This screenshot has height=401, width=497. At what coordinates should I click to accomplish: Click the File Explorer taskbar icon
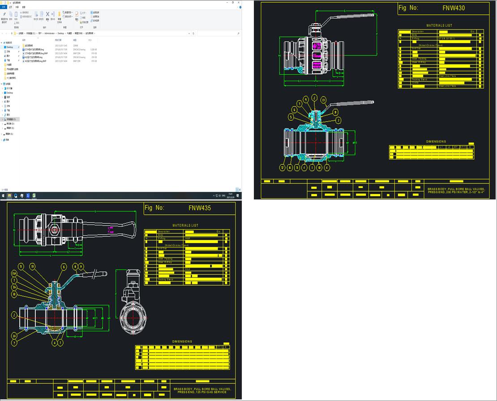[9, 196]
